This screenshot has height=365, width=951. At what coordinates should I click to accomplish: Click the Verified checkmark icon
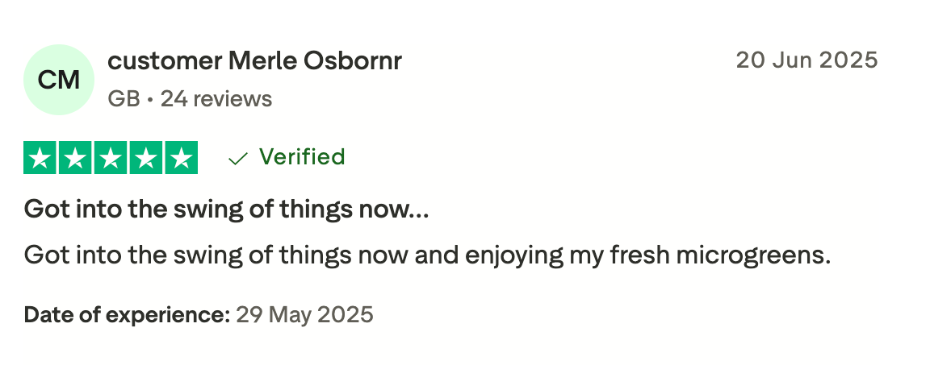[x=237, y=158]
